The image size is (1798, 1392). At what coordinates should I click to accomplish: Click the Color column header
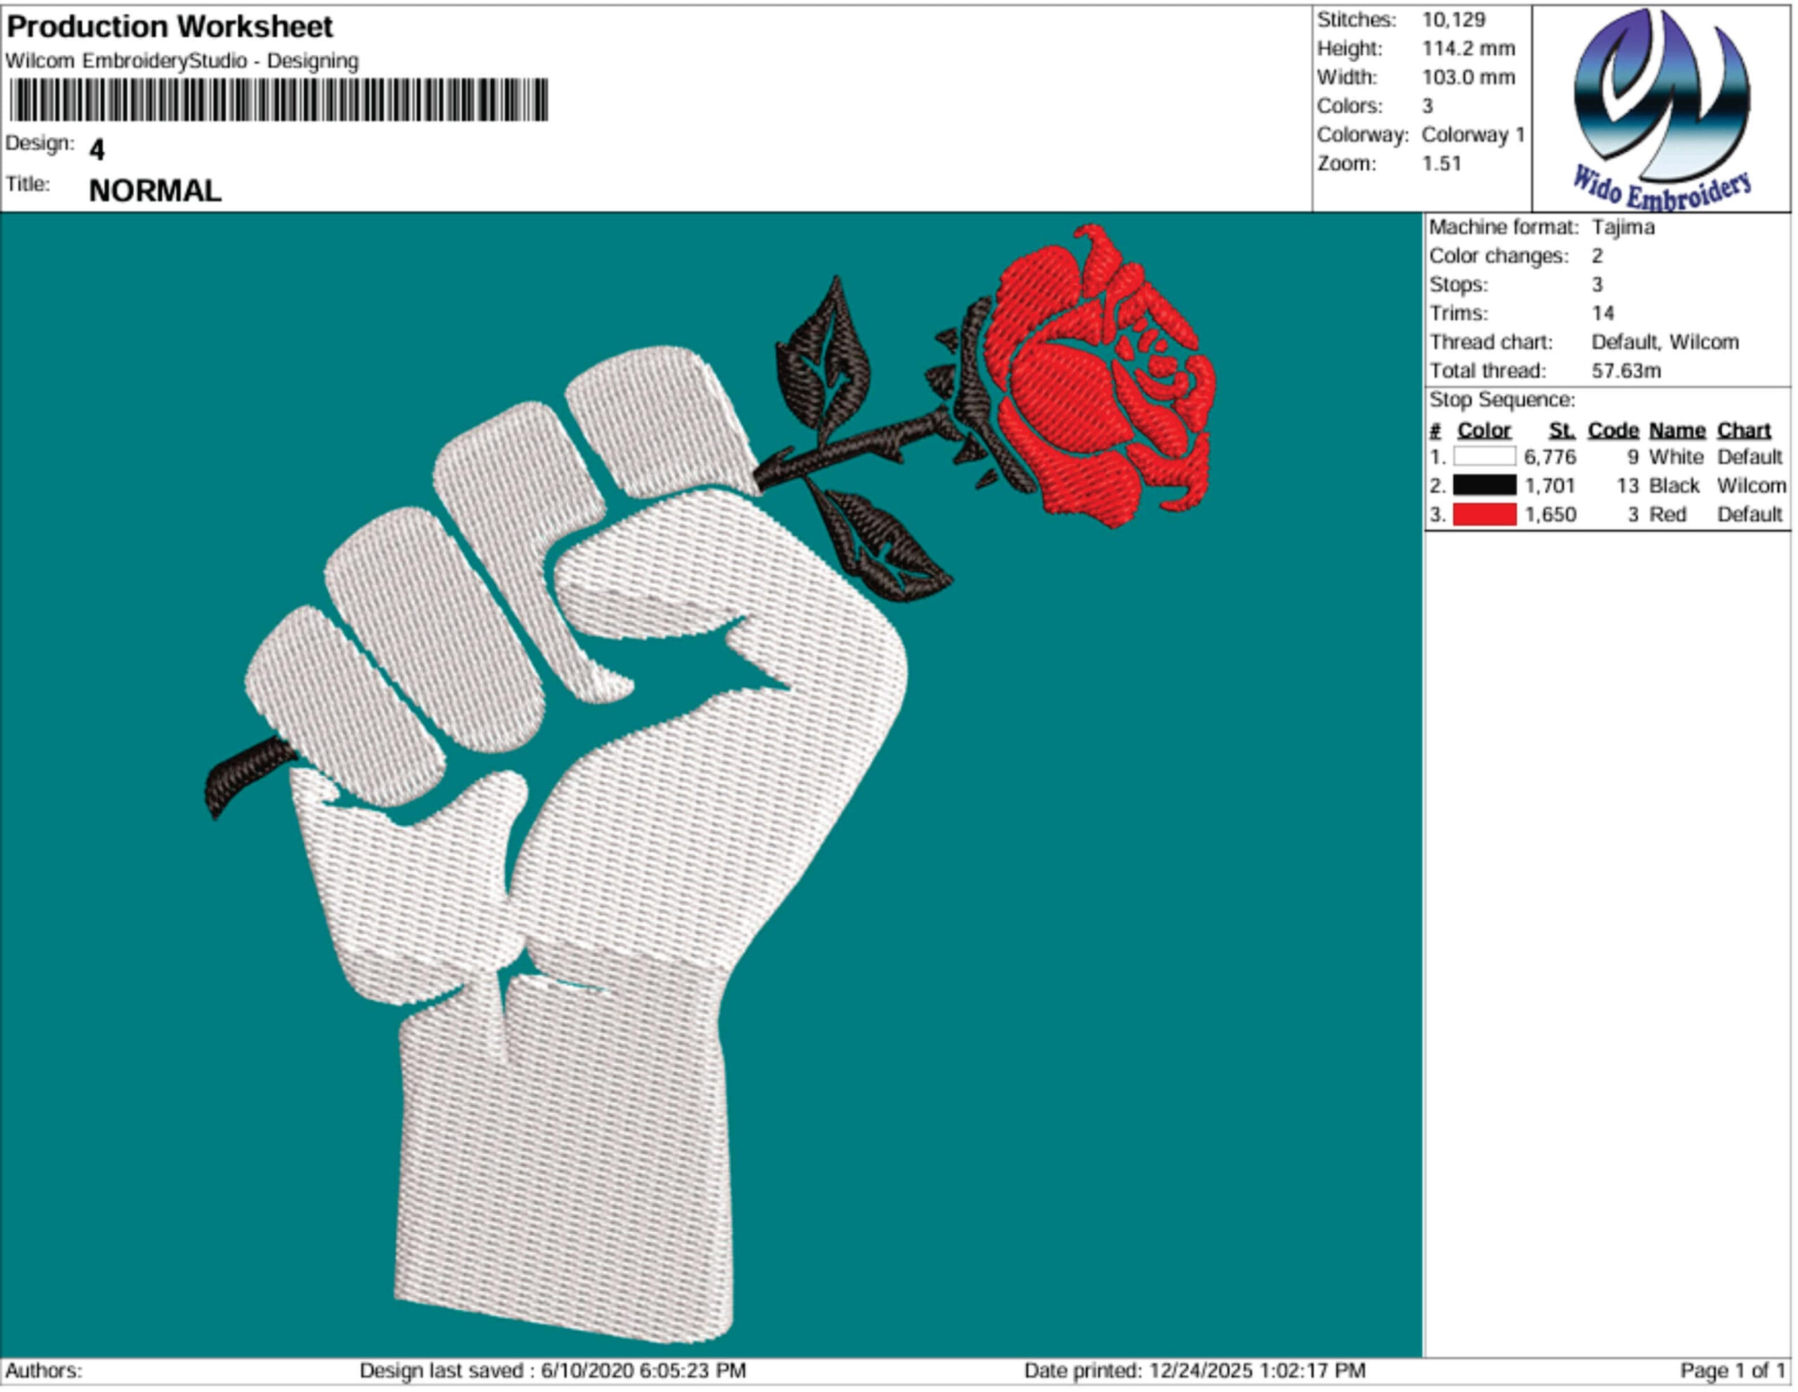point(1483,431)
